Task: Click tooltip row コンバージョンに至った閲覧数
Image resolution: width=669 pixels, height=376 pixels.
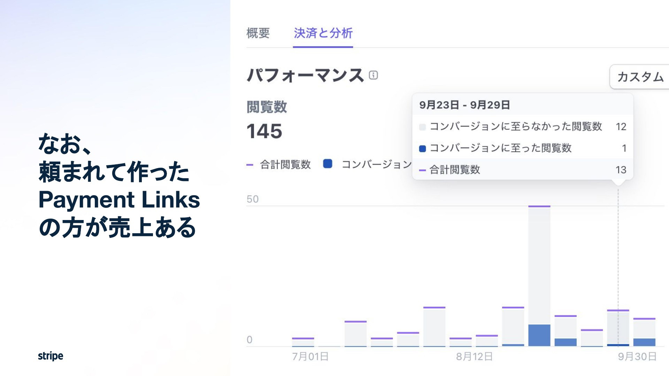Action: pyautogui.click(x=523, y=148)
